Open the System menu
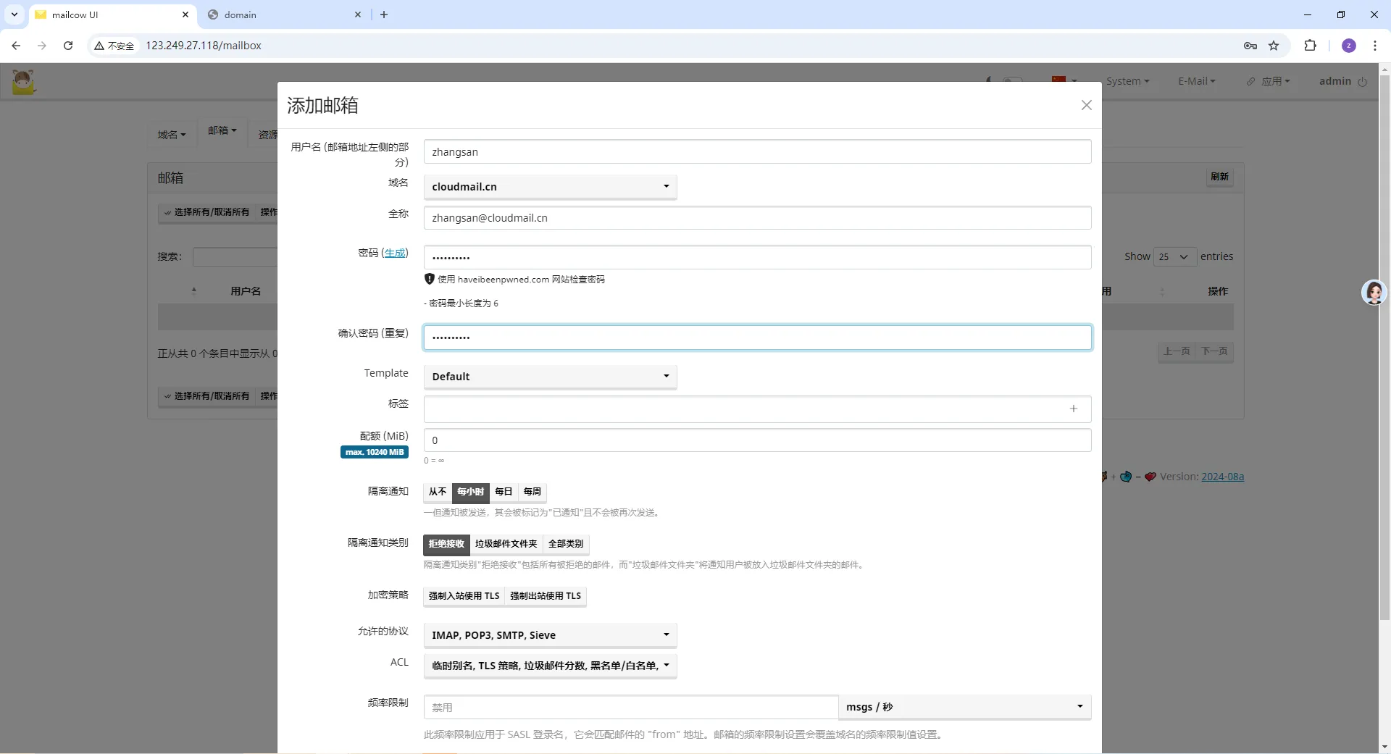 click(1128, 81)
